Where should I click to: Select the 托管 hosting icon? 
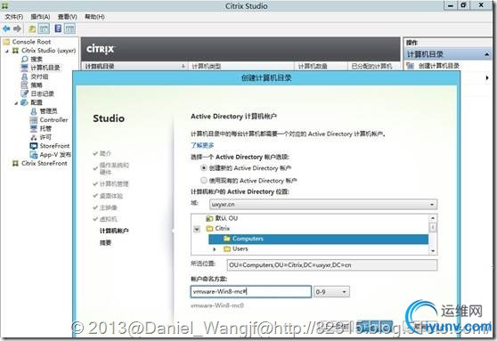(34, 128)
